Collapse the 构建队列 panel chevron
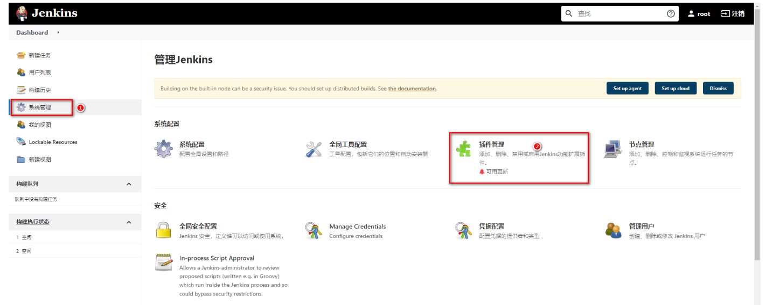Screen dimensions: 773x305 [x=129, y=184]
